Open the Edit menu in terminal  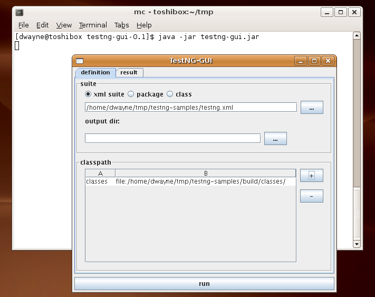pos(42,25)
